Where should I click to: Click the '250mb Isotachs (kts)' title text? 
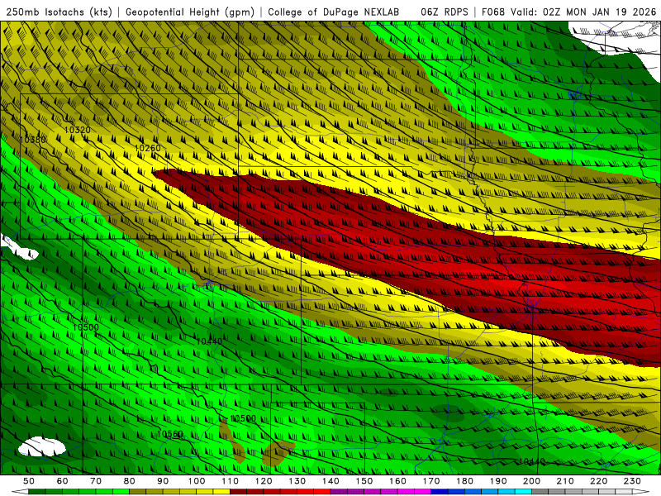[x=59, y=12]
